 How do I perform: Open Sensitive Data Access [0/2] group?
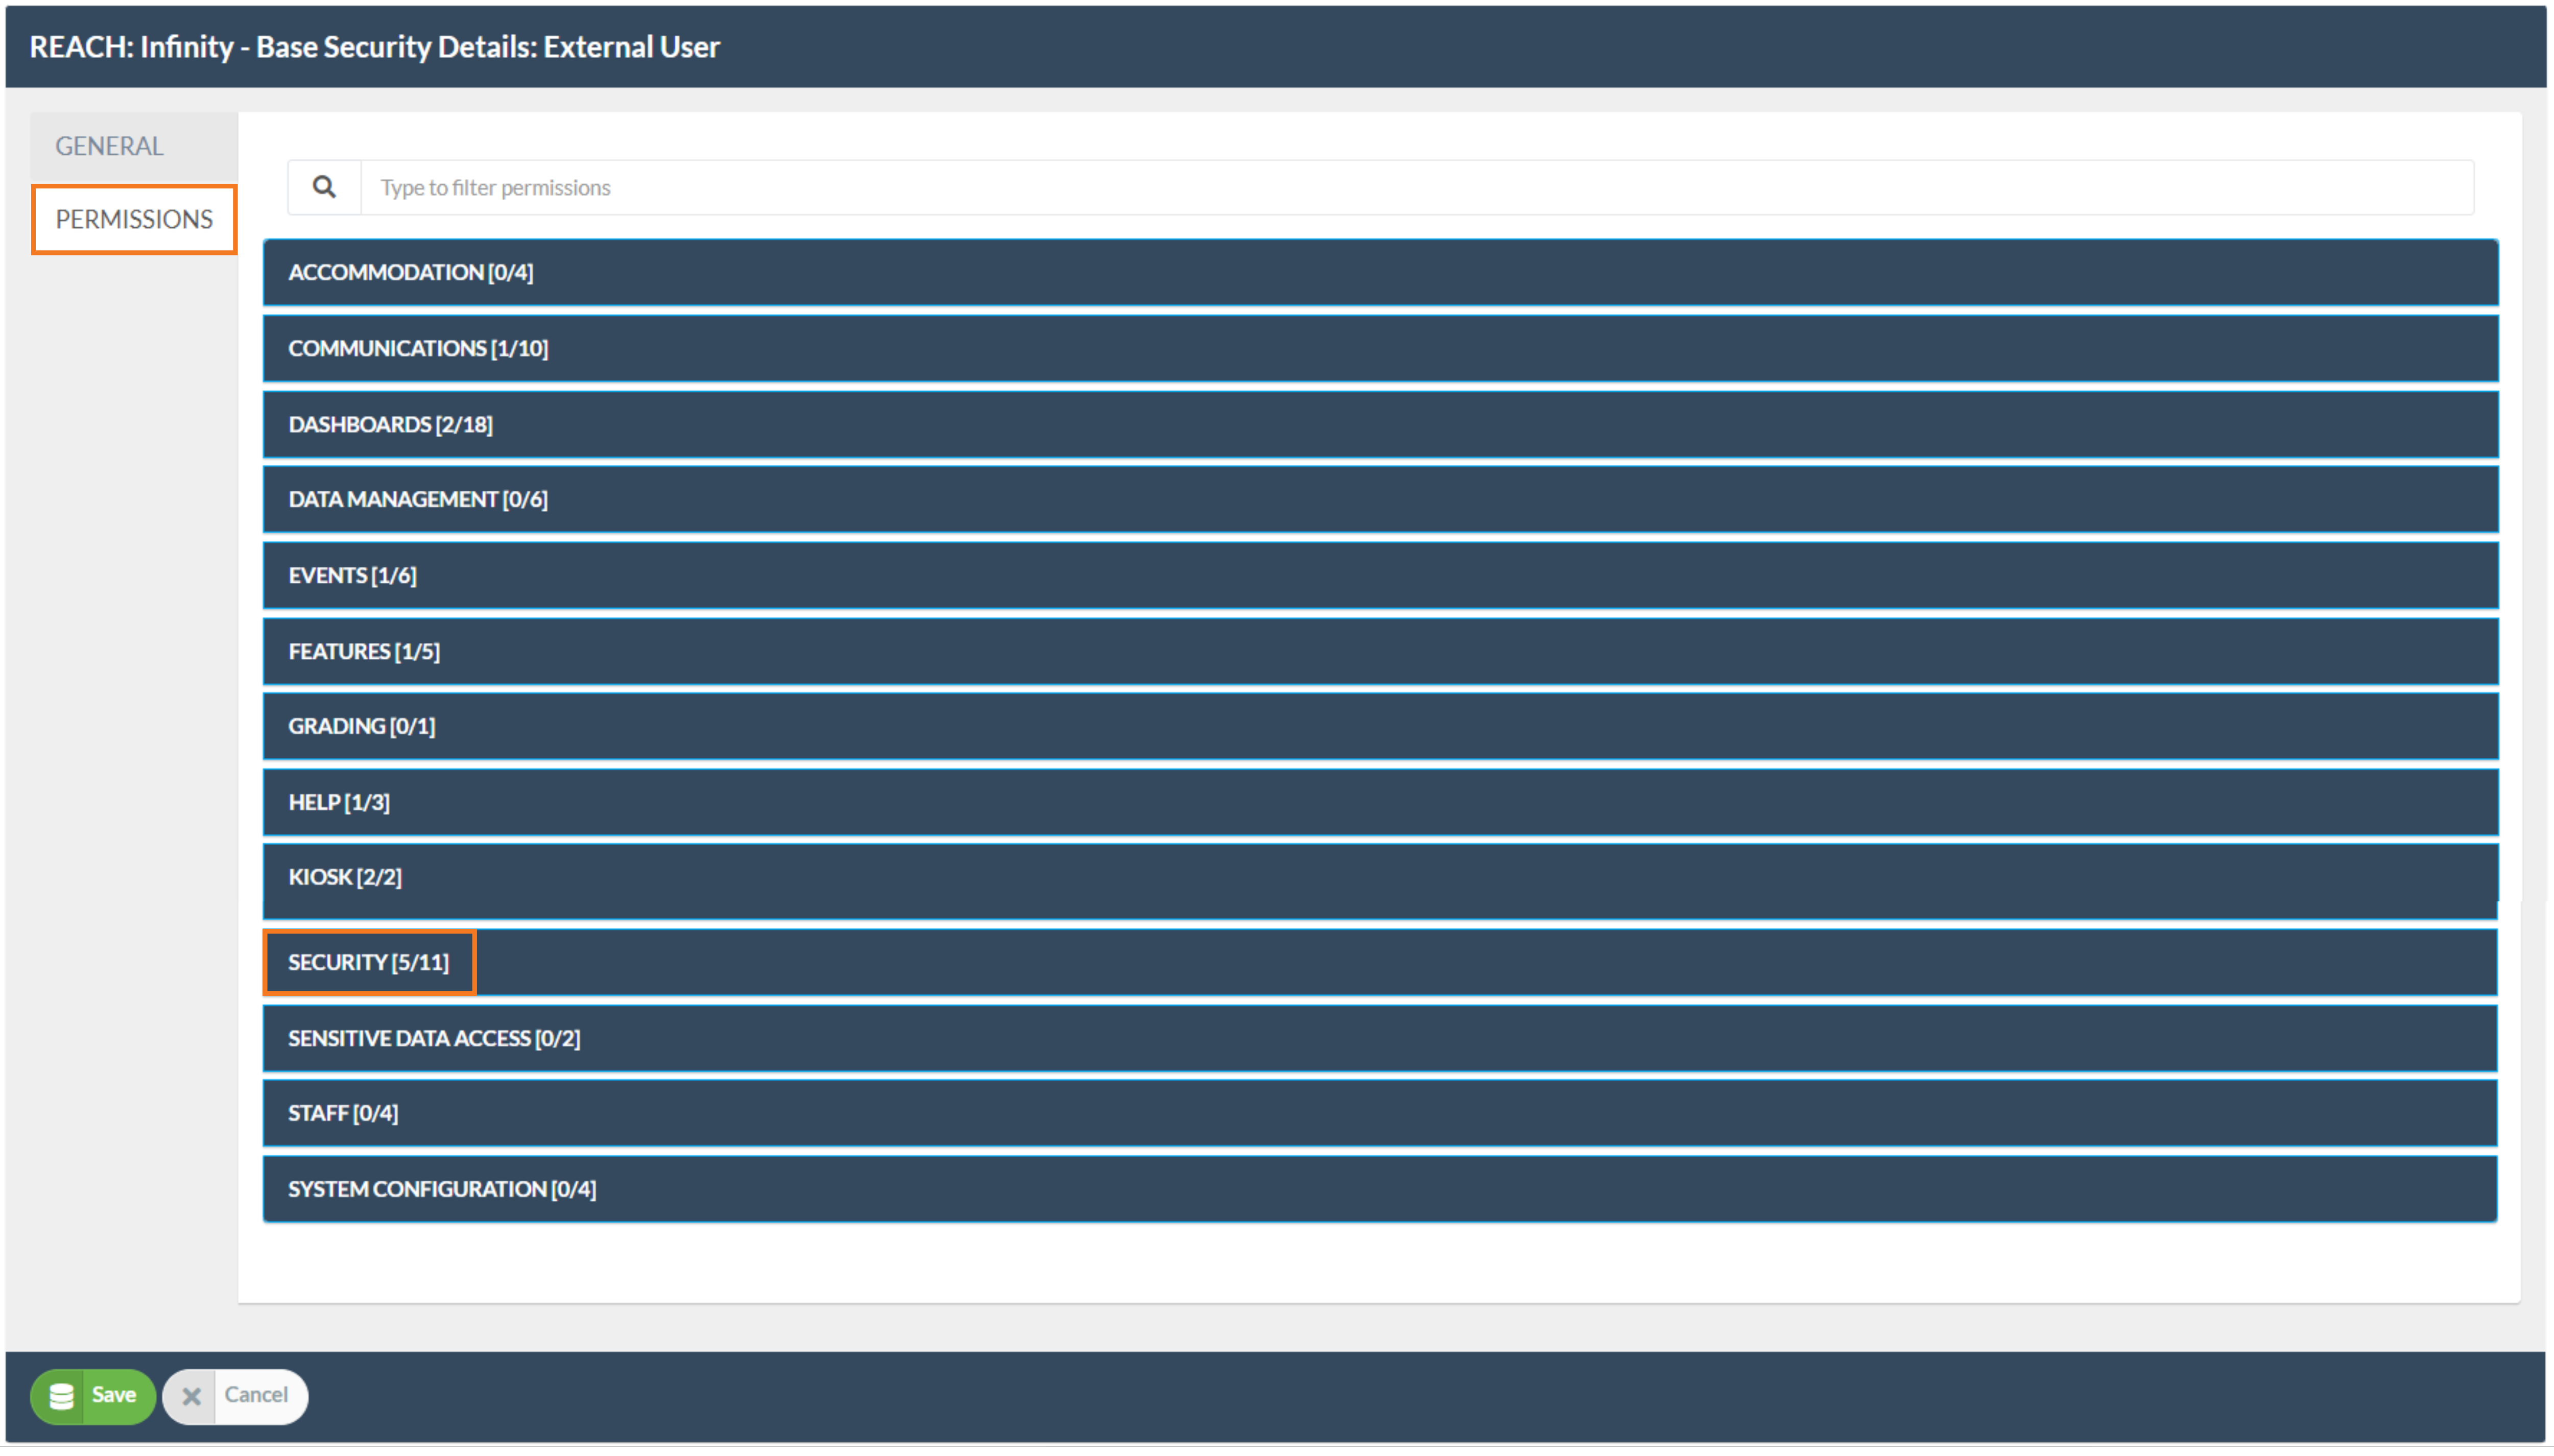(434, 1038)
